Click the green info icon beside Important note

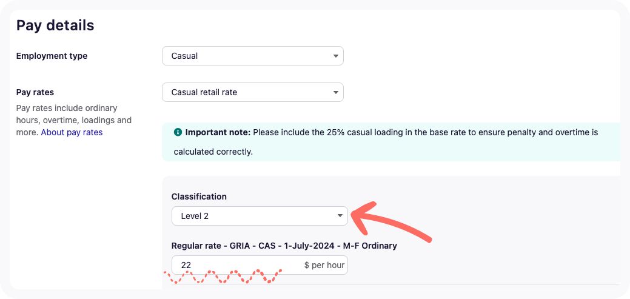point(178,132)
